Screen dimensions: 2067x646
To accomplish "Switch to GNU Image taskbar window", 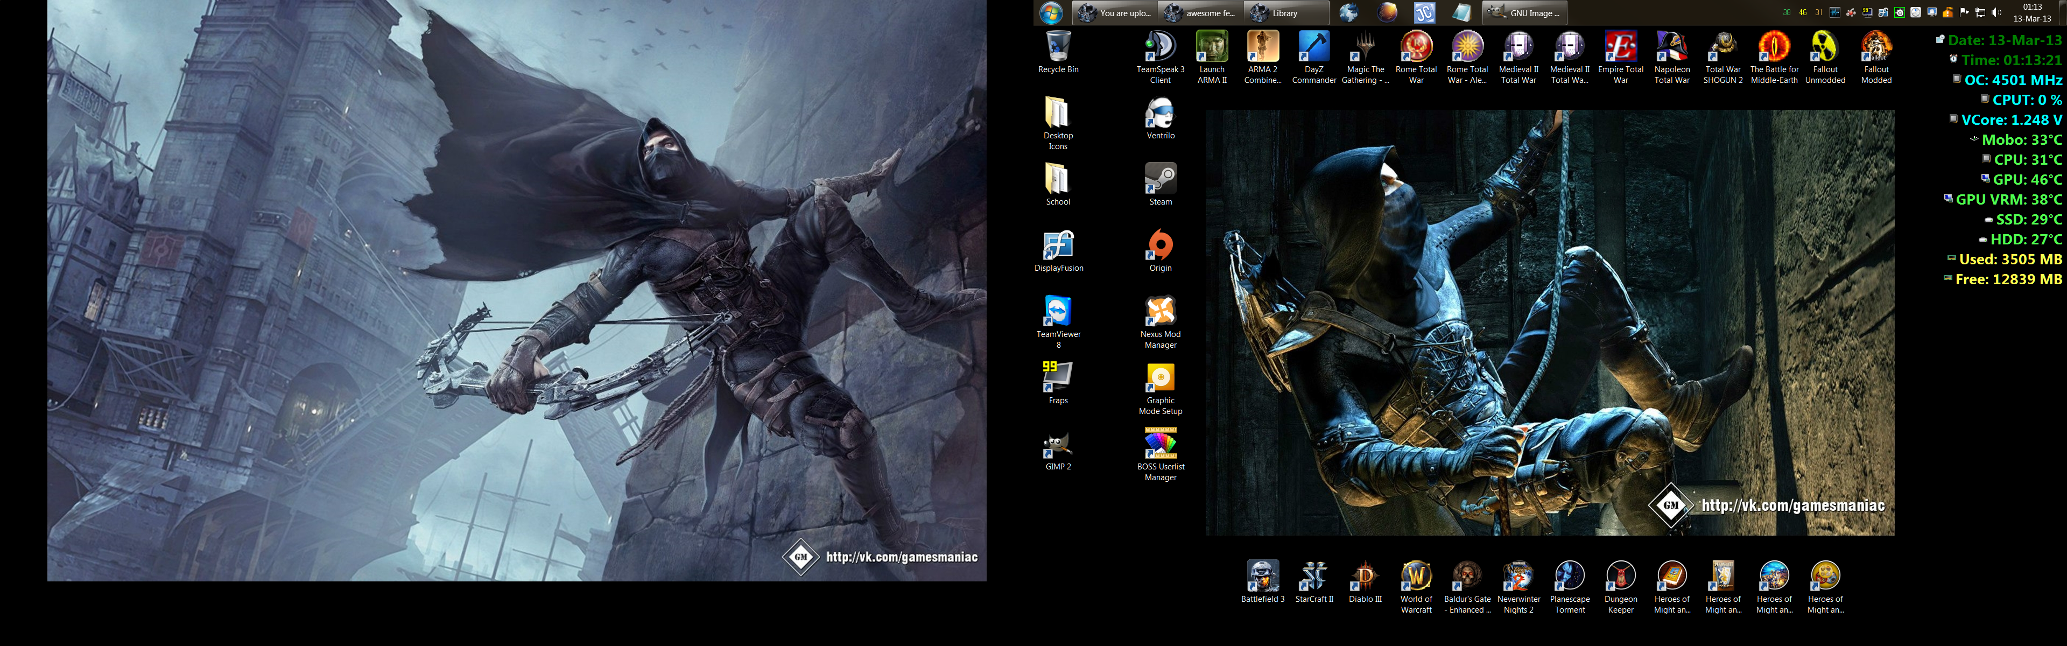I will pos(1524,13).
